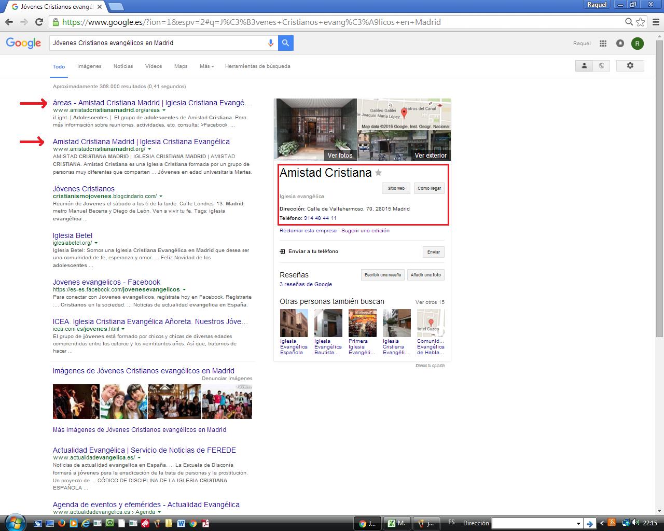
Task: Launch Firefox from the quick launch bar
Action: [61, 524]
